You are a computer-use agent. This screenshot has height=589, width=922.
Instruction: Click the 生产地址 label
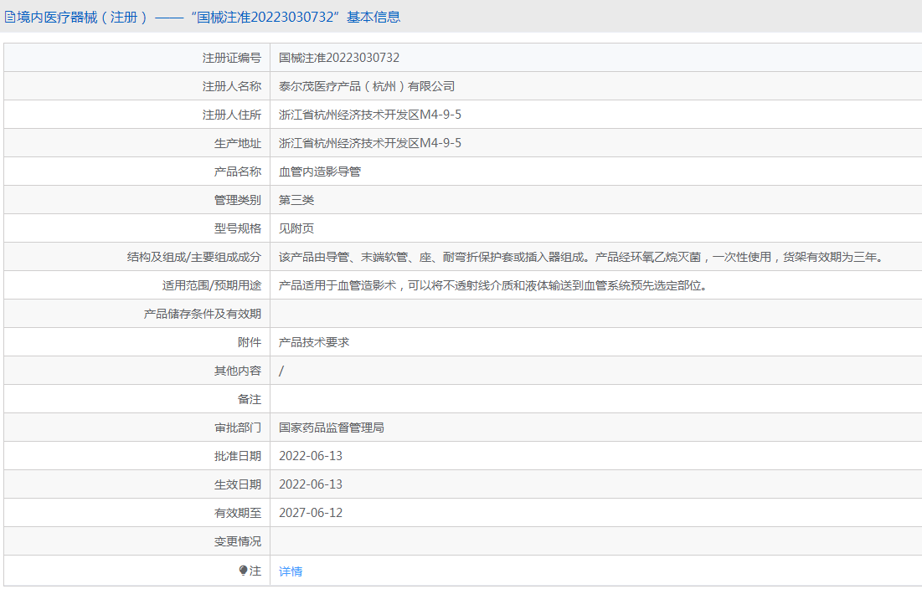[238, 143]
